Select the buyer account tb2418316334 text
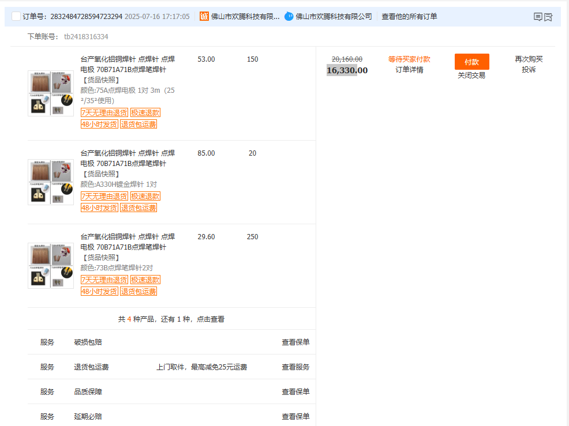This screenshot has width=569, height=426. [x=86, y=37]
